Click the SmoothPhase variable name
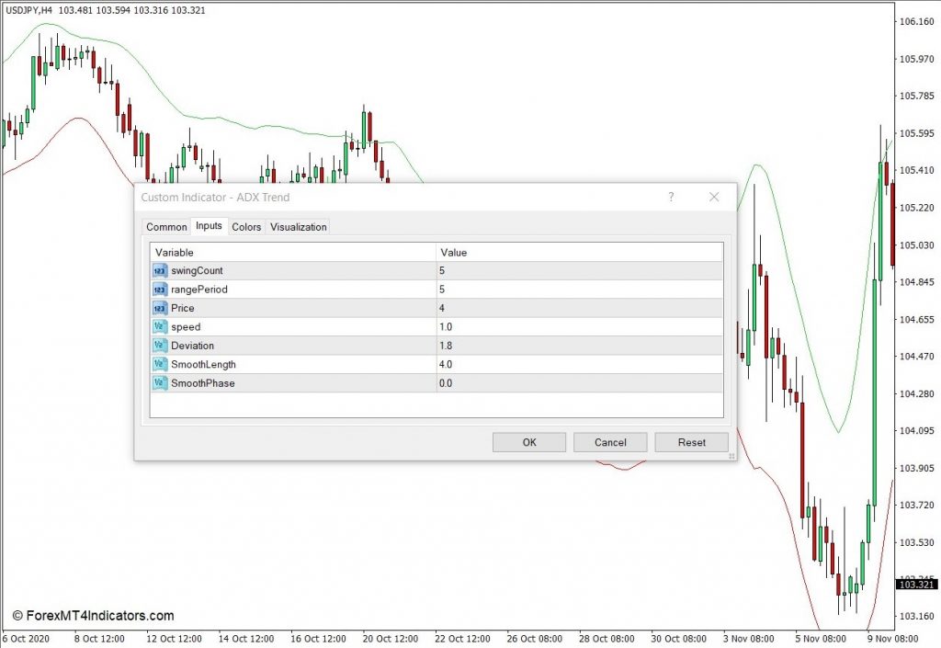Image resolution: width=941 pixels, height=648 pixels. [x=203, y=382]
